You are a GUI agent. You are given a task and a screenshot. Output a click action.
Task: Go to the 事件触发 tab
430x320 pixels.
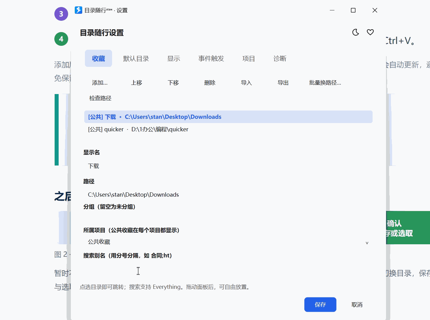coord(211,58)
